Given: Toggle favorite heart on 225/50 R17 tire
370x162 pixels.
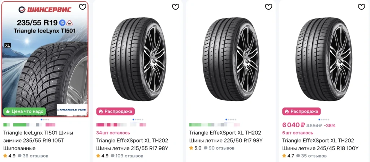Looking at the screenshot, I should [268, 7].
